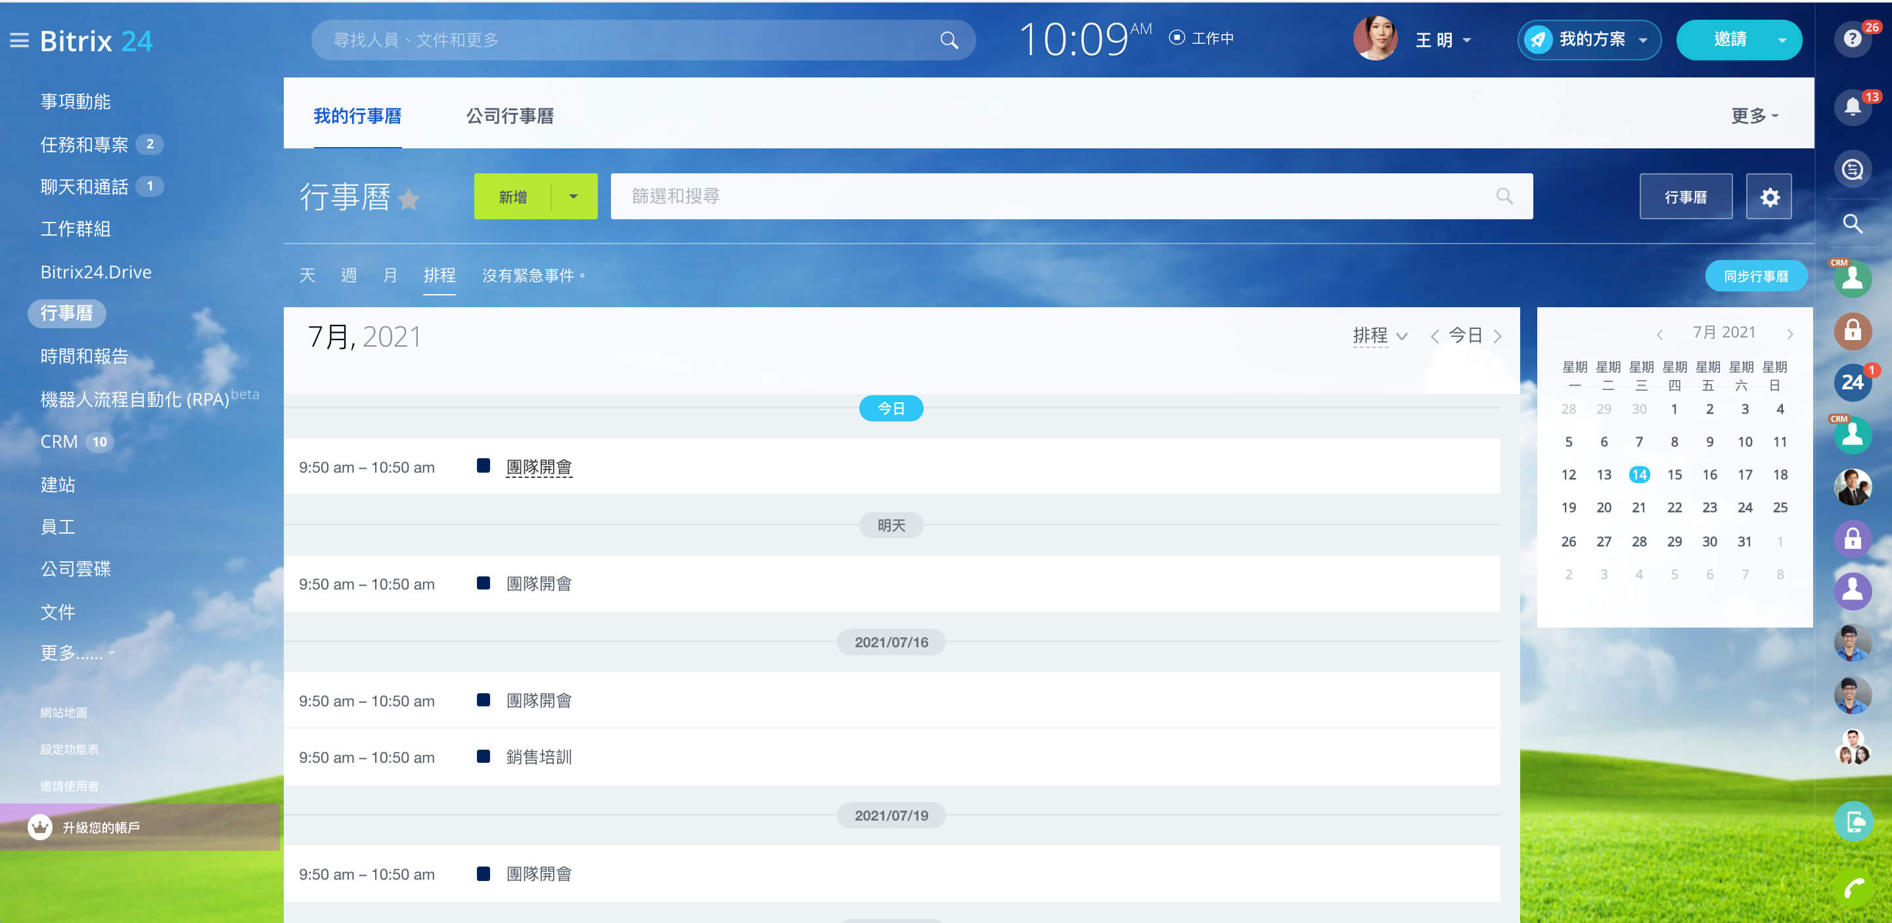Click the 邀請 button
This screenshot has height=923, width=1892.
[x=1729, y=39]
